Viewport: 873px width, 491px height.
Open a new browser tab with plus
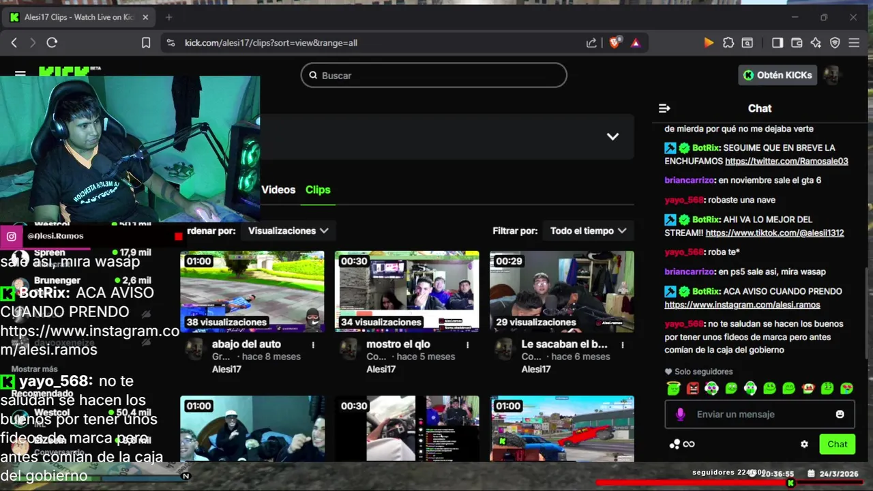(x=169, y=17)
